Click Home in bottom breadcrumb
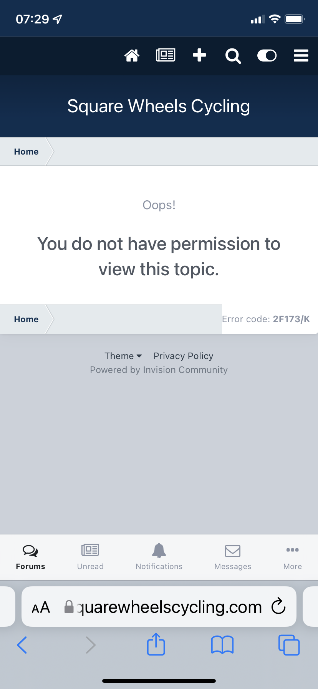318x689 pixels. pyautogui.click(x=26, y=320)
